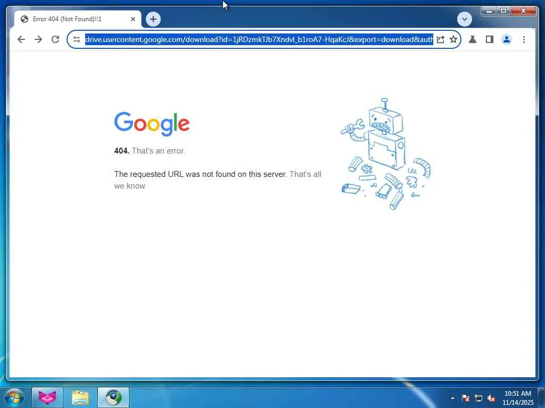Click the broken robot illustration
Screen dimensions: 545x408
pyautogui.click(x=385, y=154)
